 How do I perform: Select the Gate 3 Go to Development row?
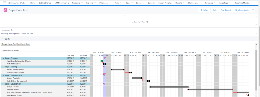pyautogui.click(x=45, y=81)
